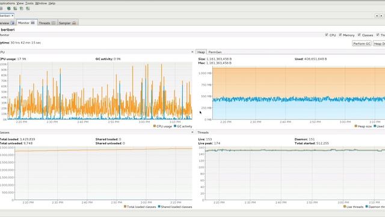Click the Total loaded classes legend swatch
Screen dimensions: 385x217
point(125,206)
